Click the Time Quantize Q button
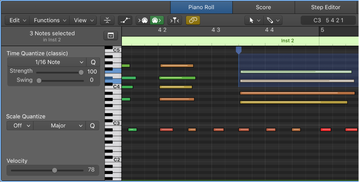The image size is (359, 182). (93, 62)
